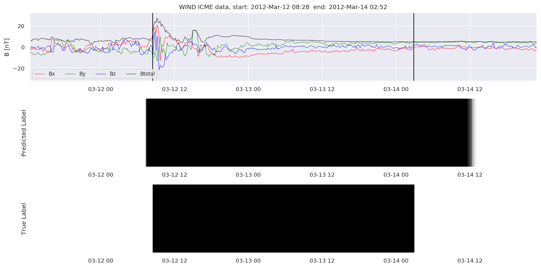Image resolution: width=541 pixels, height=268 pixels.
Task: Click "03-14 12" tick under the magnetic field plot
Action: [x=470, y=89]
